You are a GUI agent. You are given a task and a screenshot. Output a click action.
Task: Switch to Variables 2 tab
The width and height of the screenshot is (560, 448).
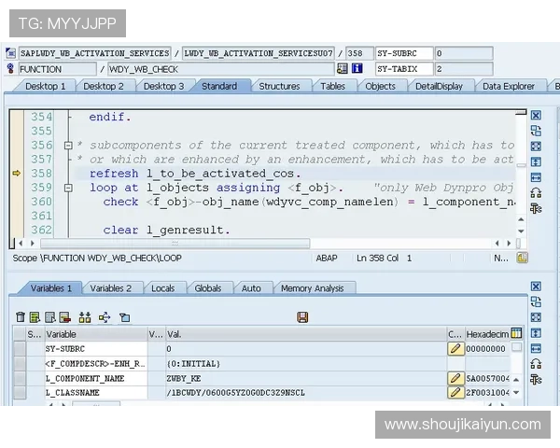pyautogui.click(x=111, y=288)
